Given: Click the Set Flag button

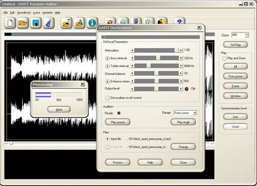Looking at the screenshot, I should pyautogui.click(x=235, y=45).
